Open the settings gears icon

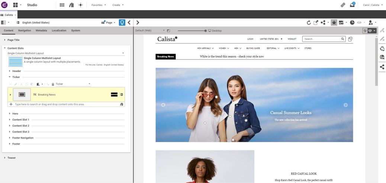[342, 5]
